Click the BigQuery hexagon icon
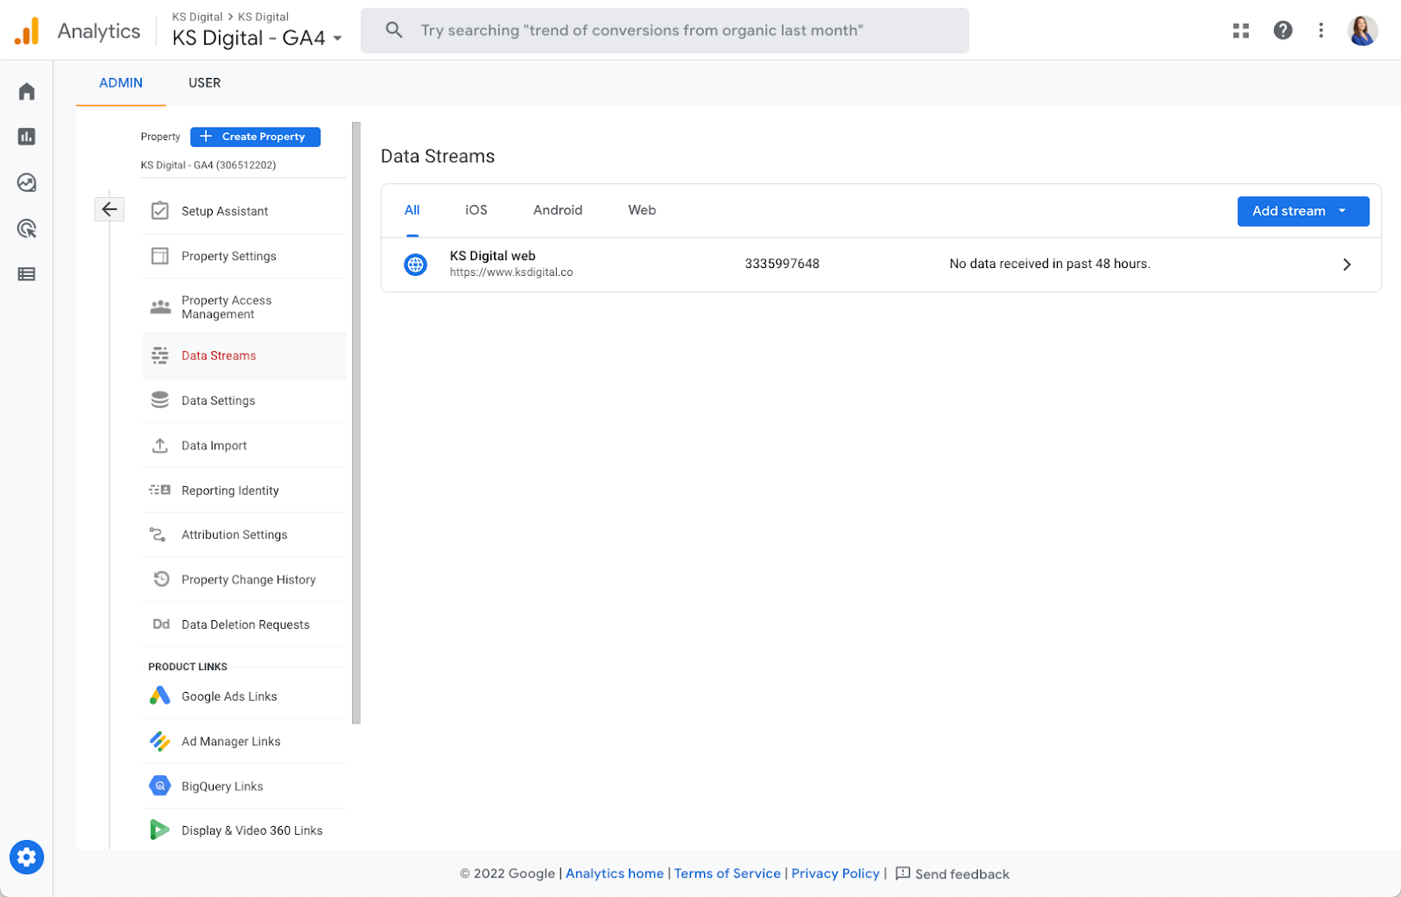 coord(159,786)
